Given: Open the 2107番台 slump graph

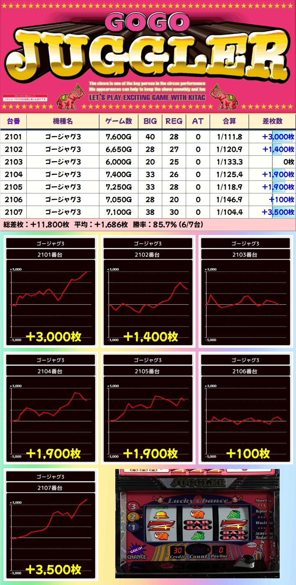Looking at the screenshot, I should coord(51,524).
